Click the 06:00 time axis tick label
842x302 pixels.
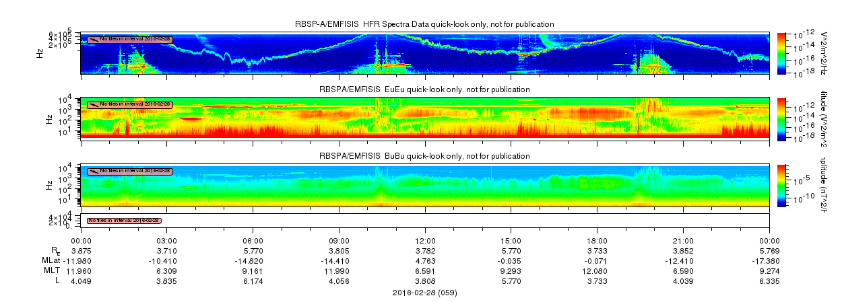pos(253,240)
